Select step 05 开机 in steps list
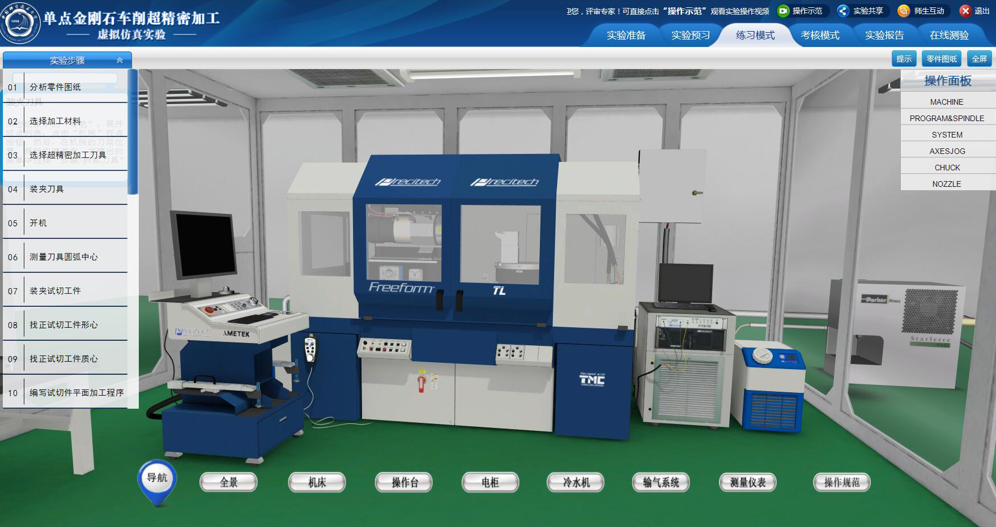The width and height of the screenshot is (996, 527). pos(65,223)
